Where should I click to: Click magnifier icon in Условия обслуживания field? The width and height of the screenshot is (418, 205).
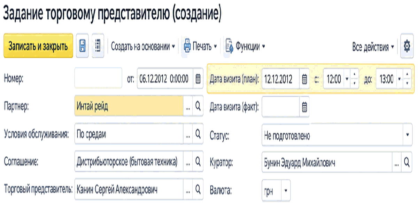[x=198, y=134]
